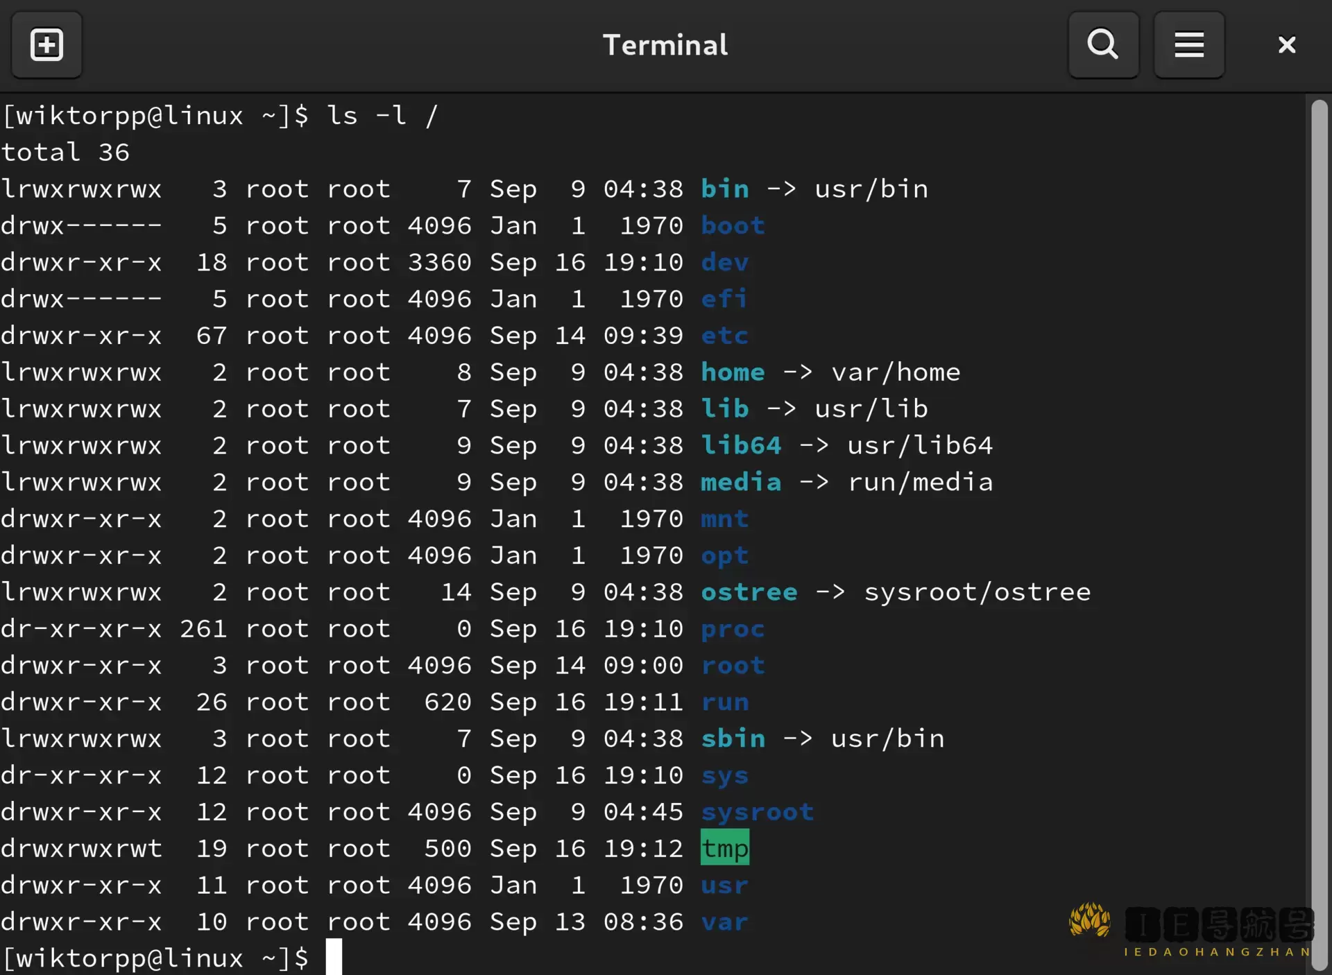This screenshot has width=1332, height=975.
Task: Click the Terminal title in header
Action: (665, 45)
